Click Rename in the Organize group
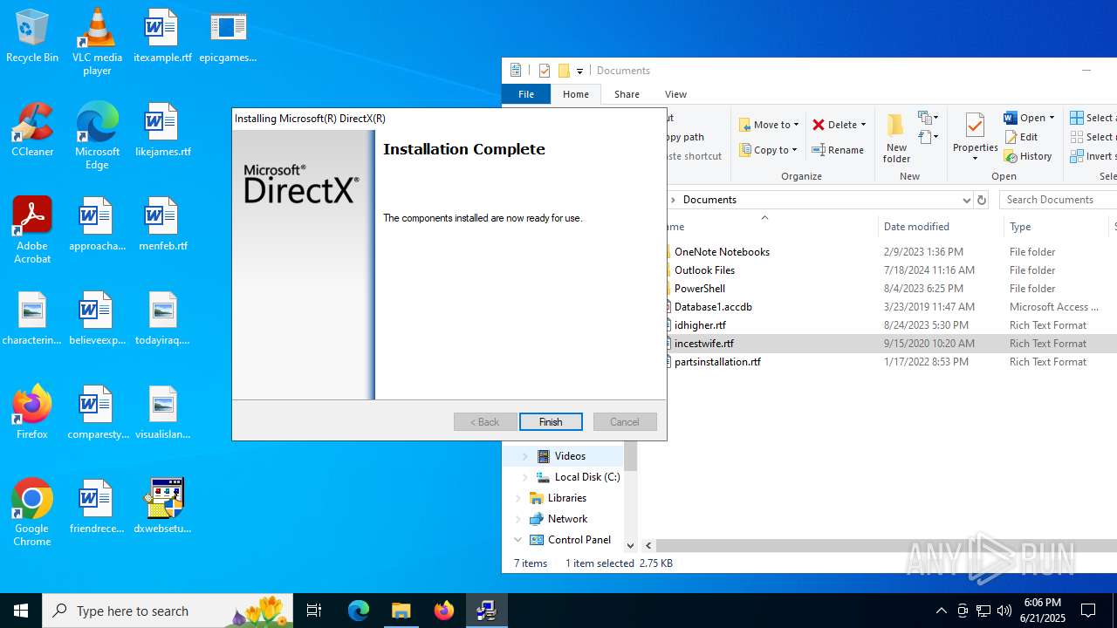 pyautogui.click(x=838, y=150)
